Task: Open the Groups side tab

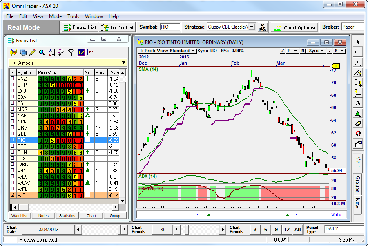Action: [x=357, y=185]
